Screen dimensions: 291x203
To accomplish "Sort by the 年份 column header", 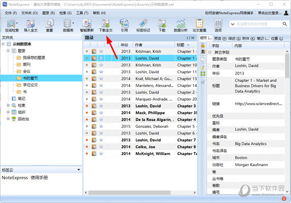I will (x=126, y=45).
